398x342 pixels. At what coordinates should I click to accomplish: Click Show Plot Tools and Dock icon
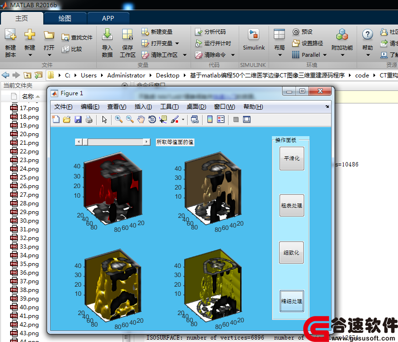click(247, 119)
